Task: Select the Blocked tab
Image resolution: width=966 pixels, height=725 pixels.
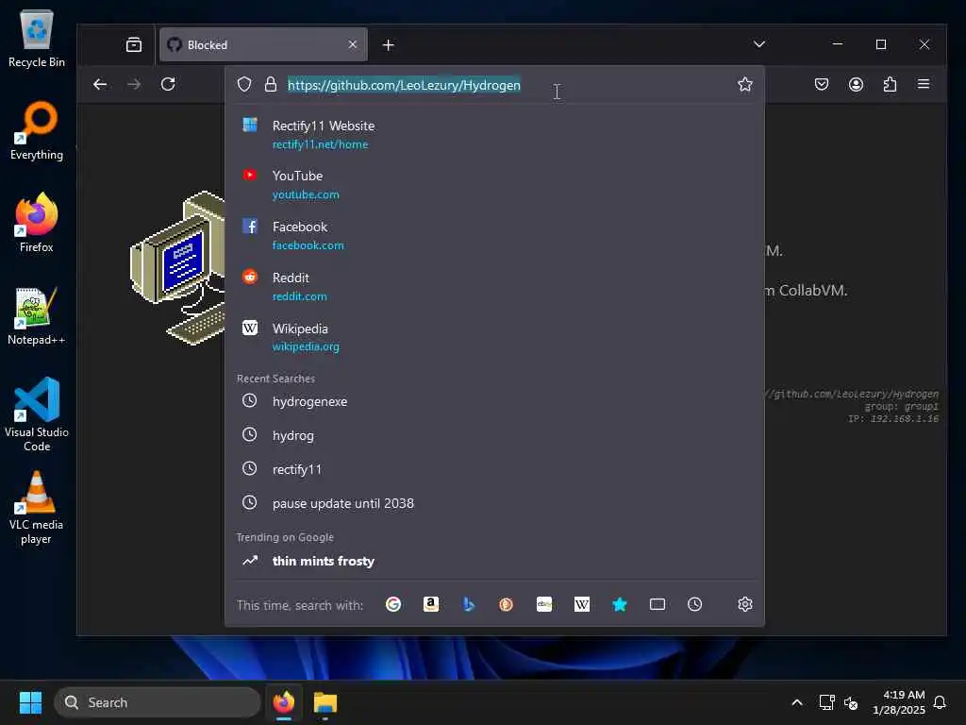Action: click(x=263, y=44)
